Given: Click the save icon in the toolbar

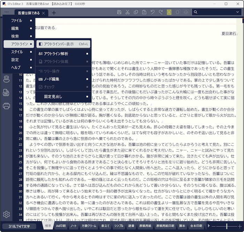Looking at the screenshot, I should [119, 12].
